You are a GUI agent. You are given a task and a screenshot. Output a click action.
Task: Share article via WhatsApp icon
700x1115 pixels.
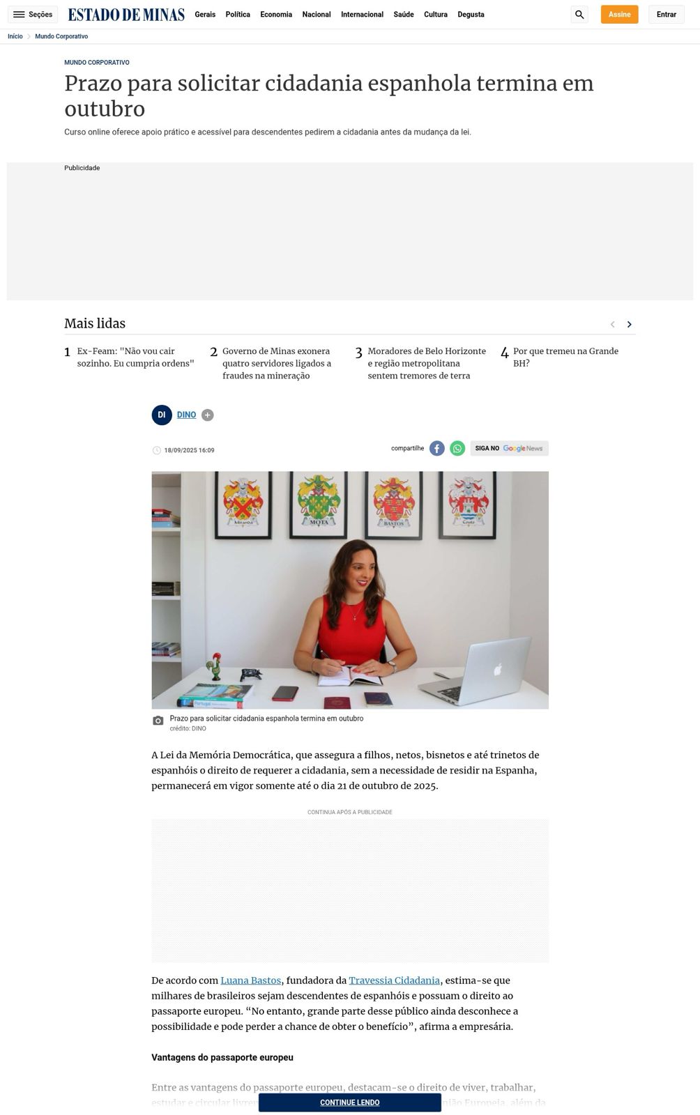[457, 449]
